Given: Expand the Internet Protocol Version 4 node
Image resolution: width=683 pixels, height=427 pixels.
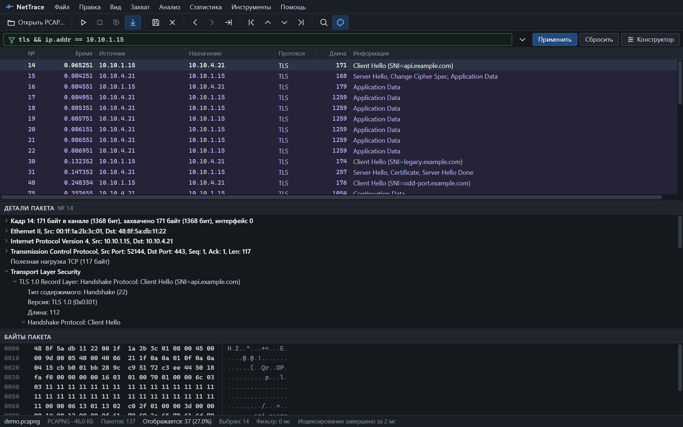Looking at the screenshot, I should [x=6, y=241].
